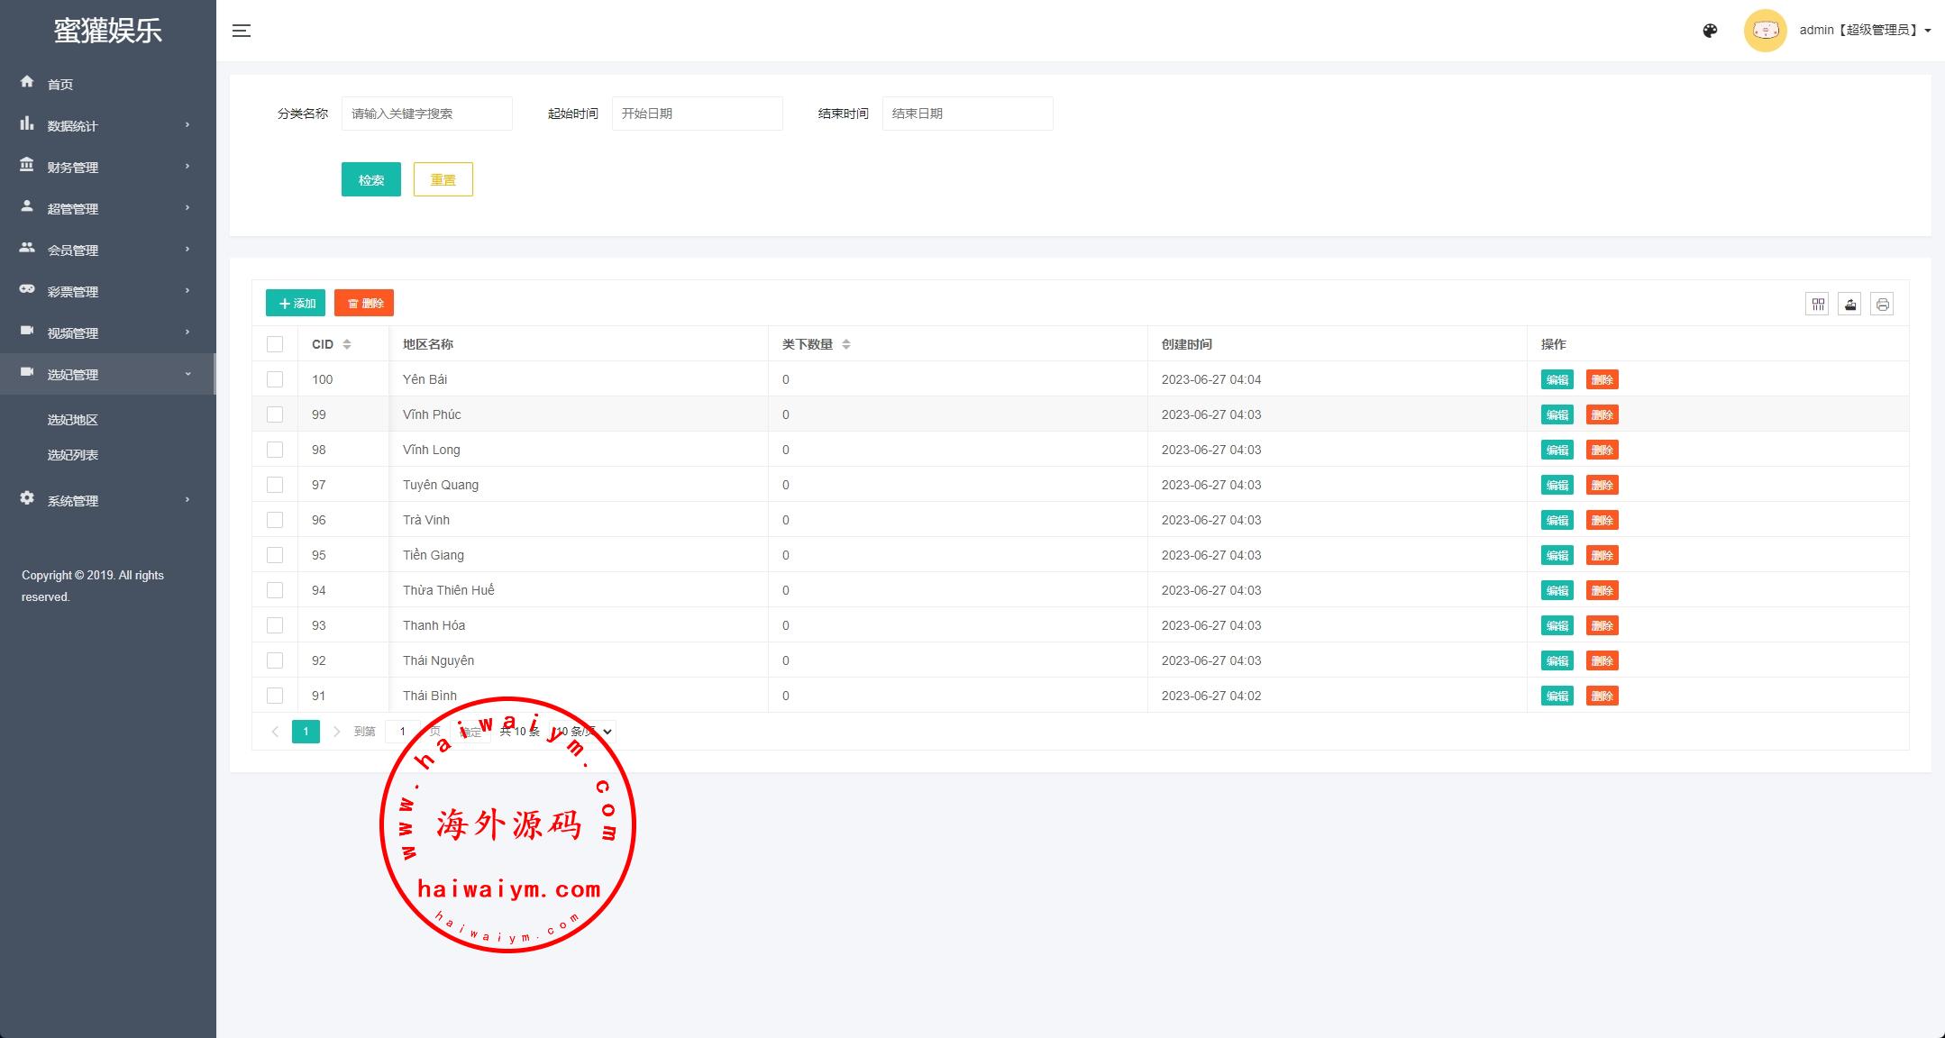The height and width of the screenshot is (1038, 1945).
Task: Click the print table icon
Action: [x=1882, y=305]
